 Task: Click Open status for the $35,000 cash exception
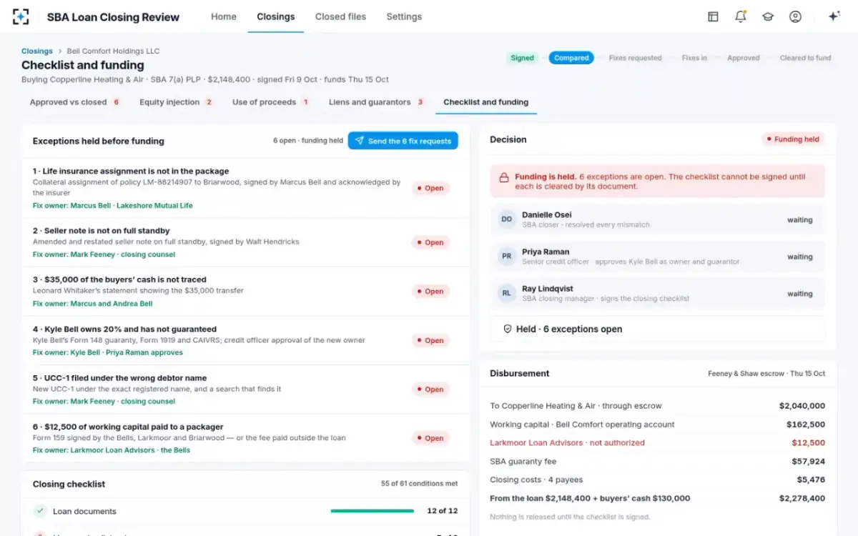tap(430, 292)
